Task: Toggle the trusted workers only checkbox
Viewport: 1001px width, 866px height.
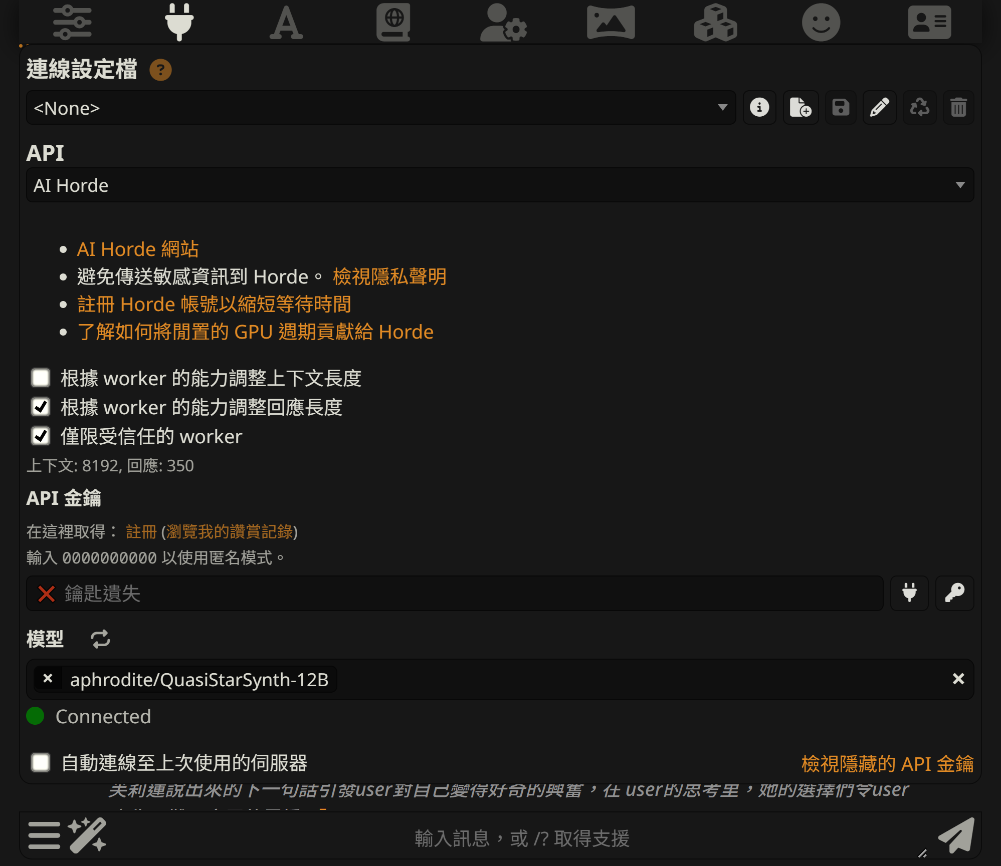Action: 41,436
